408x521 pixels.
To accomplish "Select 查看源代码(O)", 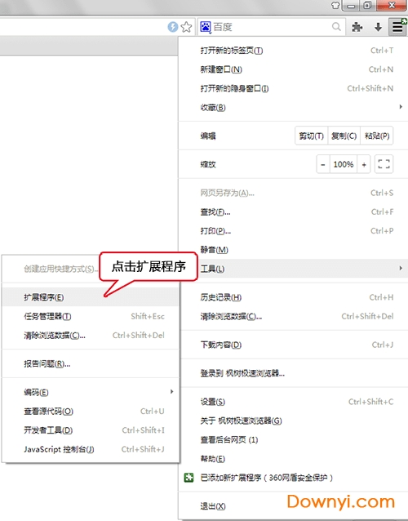I will 91,412.
